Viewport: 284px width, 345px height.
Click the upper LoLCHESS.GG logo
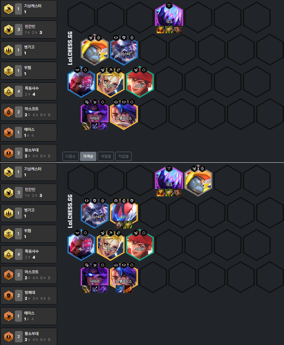[x=70, y=48]
